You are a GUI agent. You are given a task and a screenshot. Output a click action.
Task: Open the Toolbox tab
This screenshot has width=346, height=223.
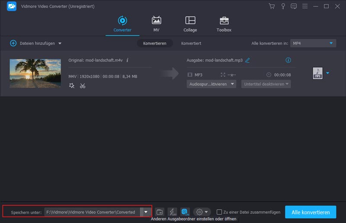coord(224,24)
